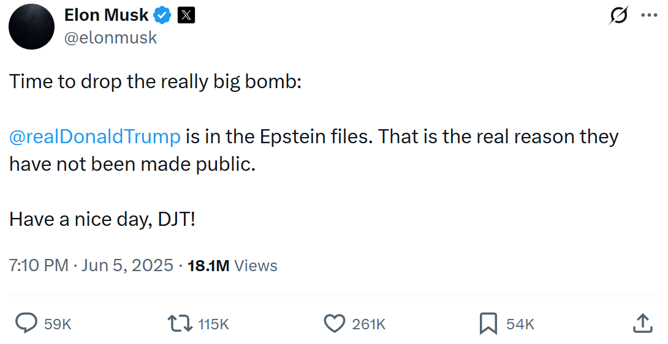
Task: Open Grok explanation icon for this post
Action: click(x=618, y=16)
